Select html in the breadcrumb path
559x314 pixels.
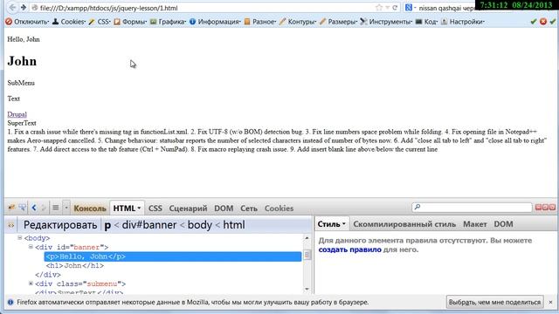[x=234, y=225]
